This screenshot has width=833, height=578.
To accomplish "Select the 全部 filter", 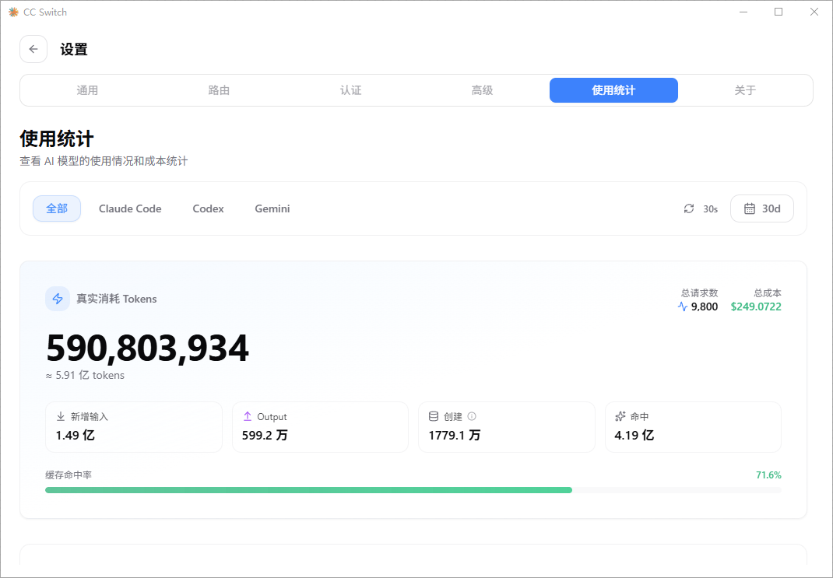I will point(57,208).
